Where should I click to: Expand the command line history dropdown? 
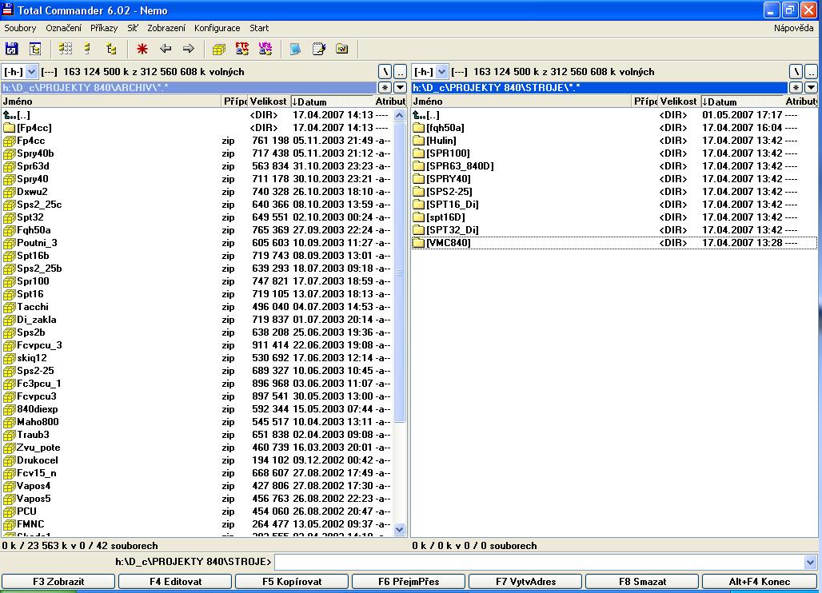811,563
